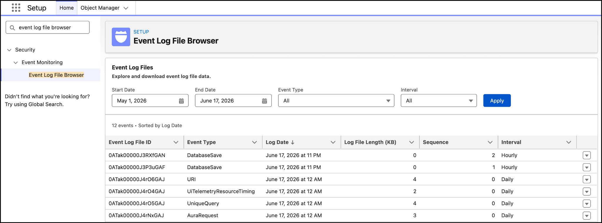Open Log File Length column menu chevron
The width and height of the screenshot is (602, 223).
tap(412, 142)
